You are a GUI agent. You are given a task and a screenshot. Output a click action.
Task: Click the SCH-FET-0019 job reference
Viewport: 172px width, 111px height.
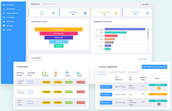tap(120, 87)
